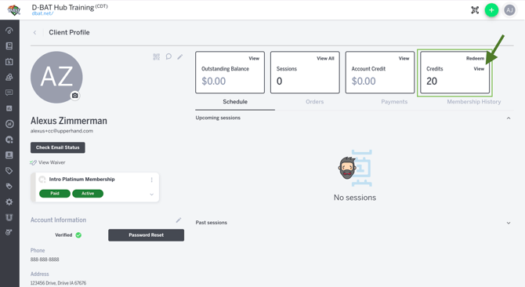Click the scan icon next to green plus
The width and height of the screenshot is (525, 287).
(475, 10)
